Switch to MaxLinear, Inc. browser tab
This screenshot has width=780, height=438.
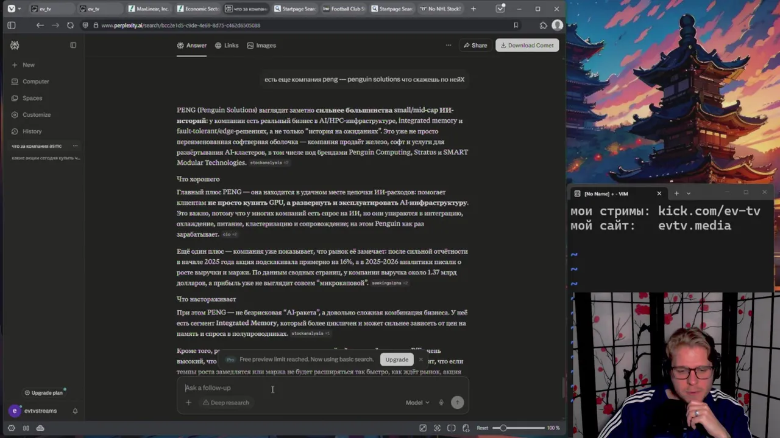click(147, 9)
